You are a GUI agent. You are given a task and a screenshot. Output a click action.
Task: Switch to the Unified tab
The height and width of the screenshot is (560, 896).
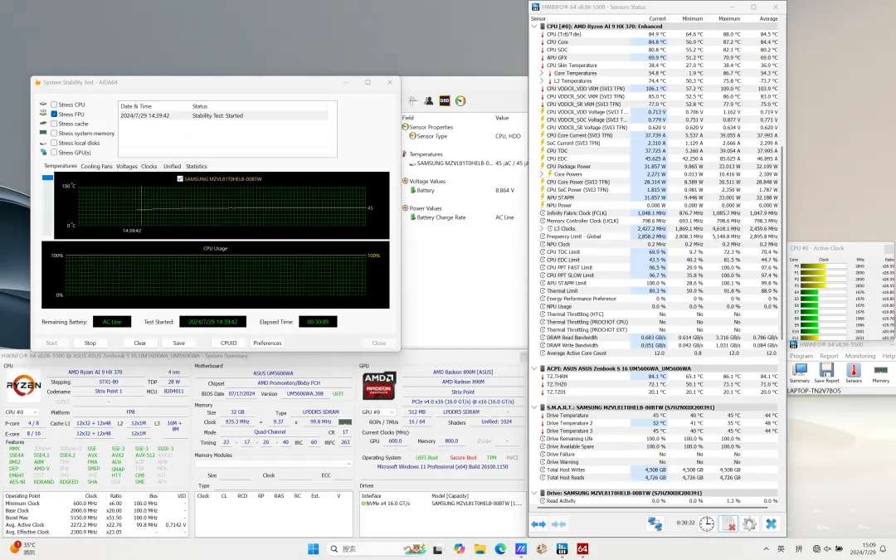tap(172, 166)
